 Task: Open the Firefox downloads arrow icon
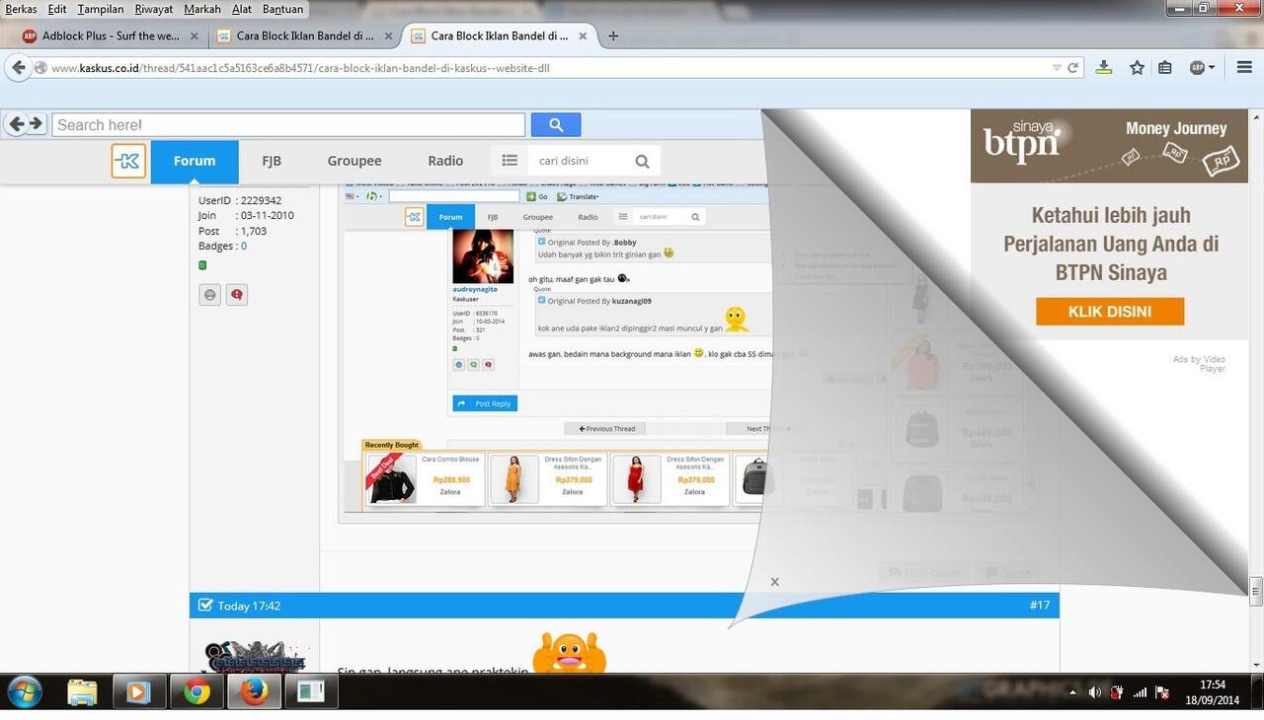(x=1104, y=68)
